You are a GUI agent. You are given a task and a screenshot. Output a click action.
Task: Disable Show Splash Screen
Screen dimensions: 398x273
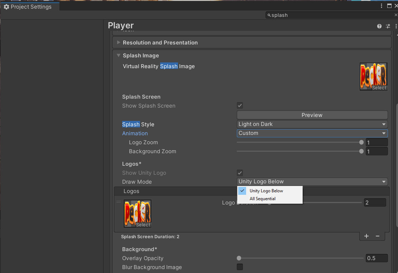239,105
